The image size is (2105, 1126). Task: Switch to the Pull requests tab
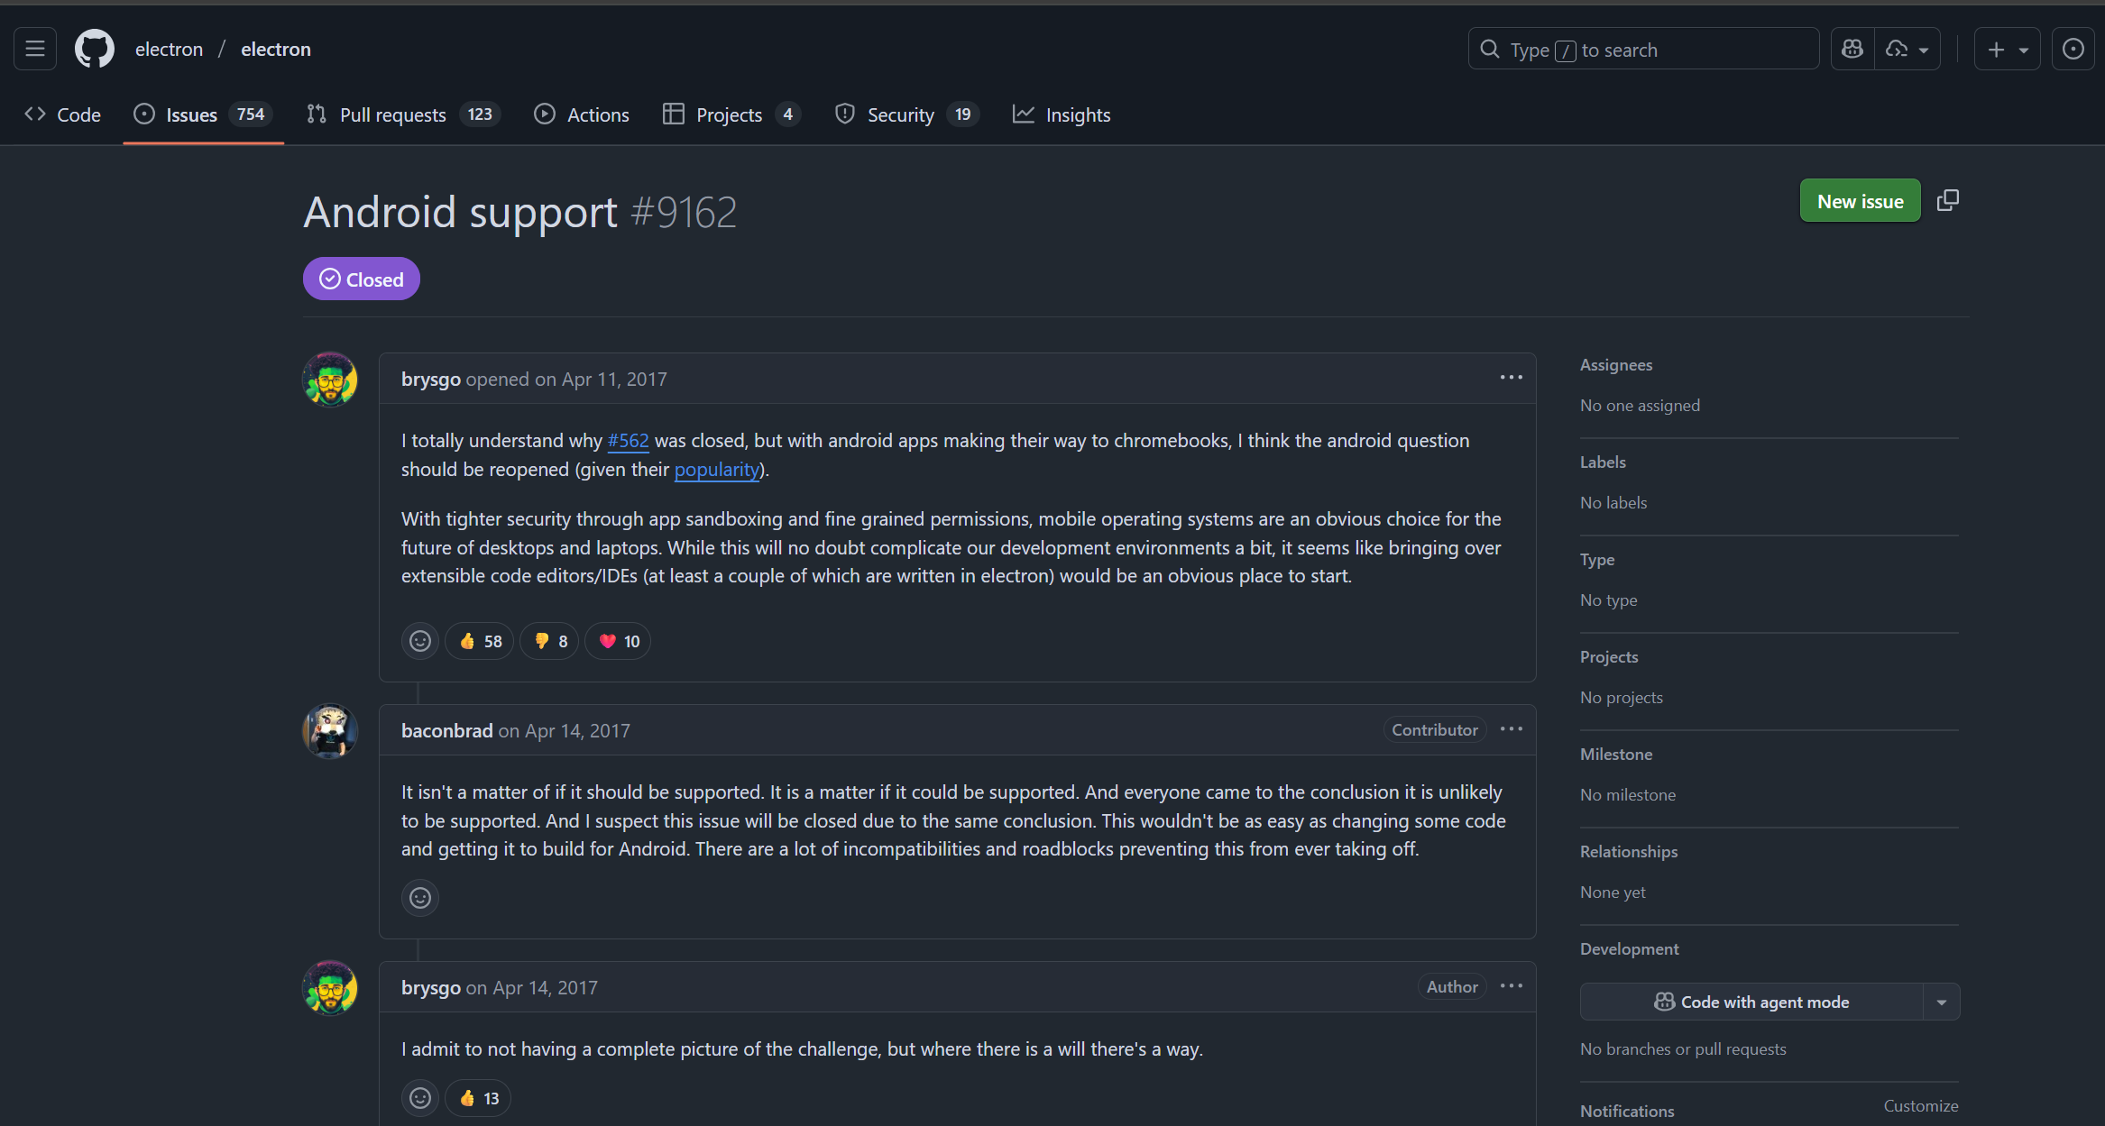(403, 114)
